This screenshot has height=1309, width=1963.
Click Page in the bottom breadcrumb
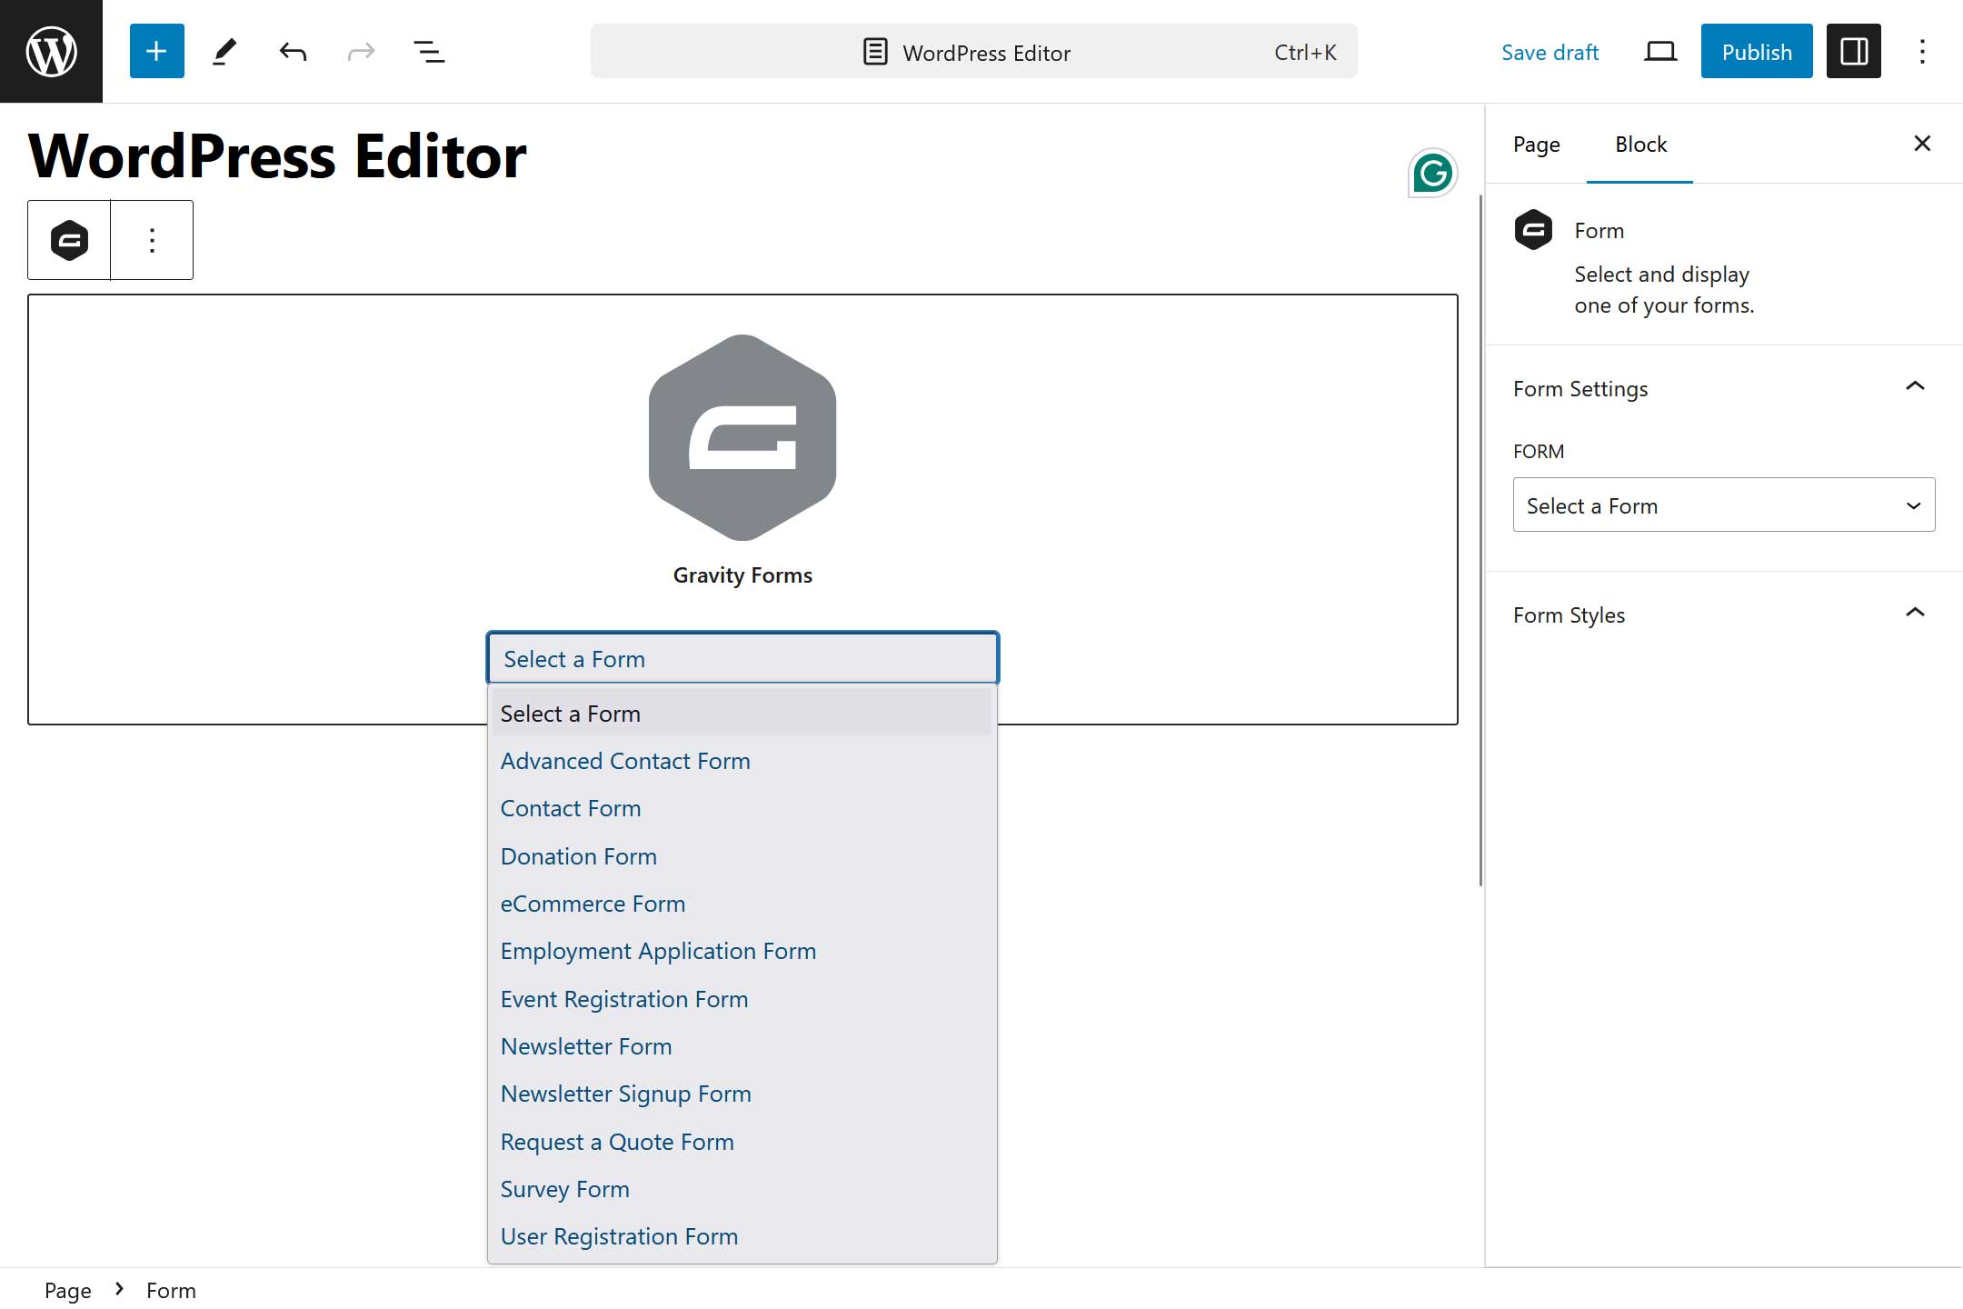click(x=68, y=1290)
